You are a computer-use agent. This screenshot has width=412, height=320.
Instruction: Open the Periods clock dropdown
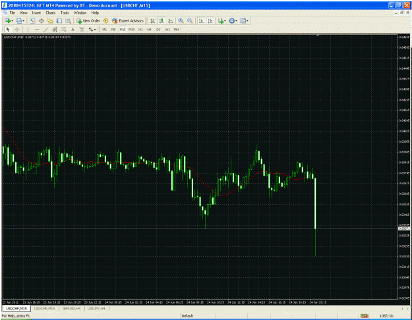click(233, 20)
